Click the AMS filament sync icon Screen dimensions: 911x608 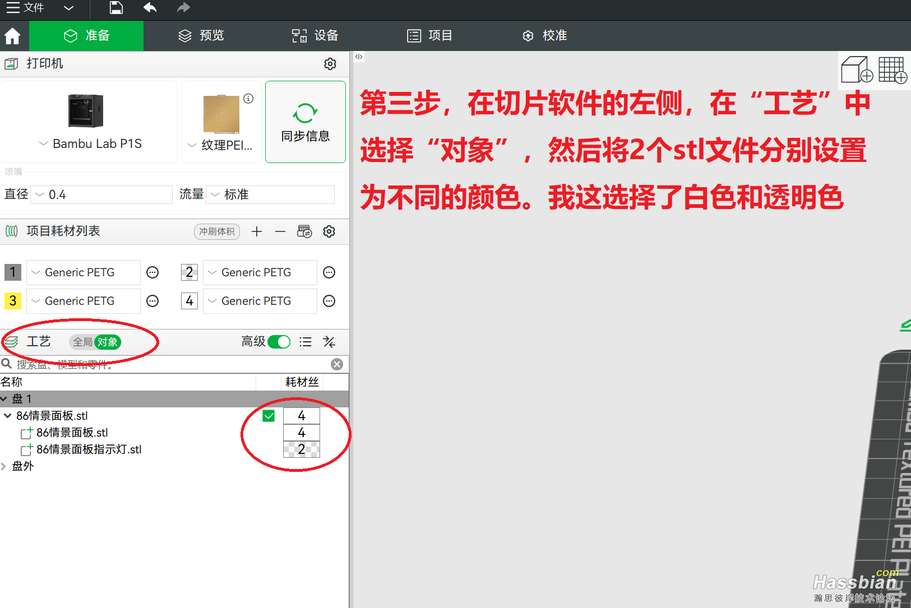pyautogui.click(x=304, y=231)
